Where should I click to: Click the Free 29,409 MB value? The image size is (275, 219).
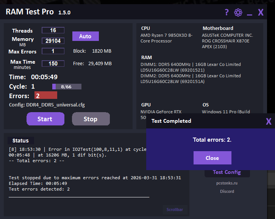click(100, 63)
